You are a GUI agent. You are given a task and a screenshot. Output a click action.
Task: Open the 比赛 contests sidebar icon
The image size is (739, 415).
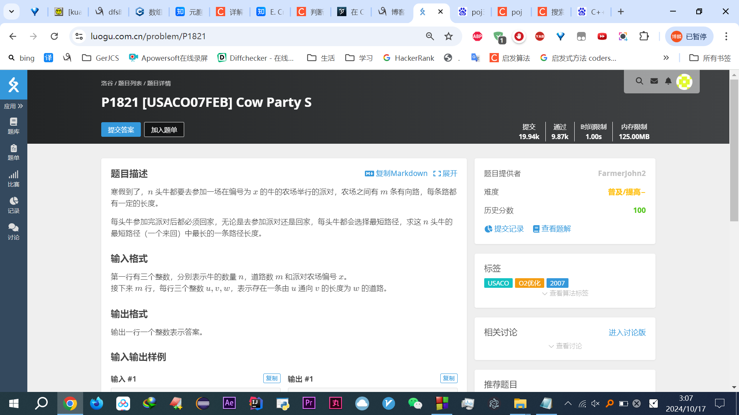point(13,179)
